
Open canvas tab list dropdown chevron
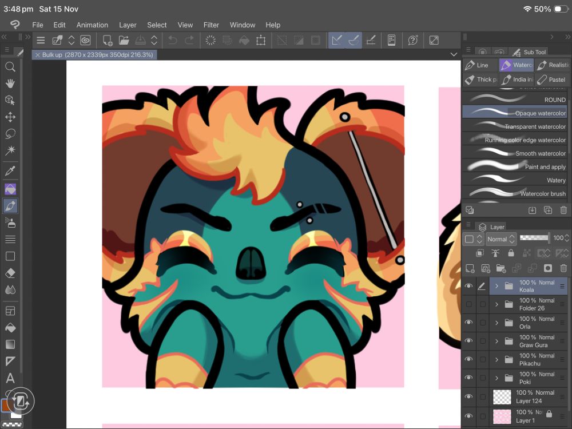click(454, 54)
